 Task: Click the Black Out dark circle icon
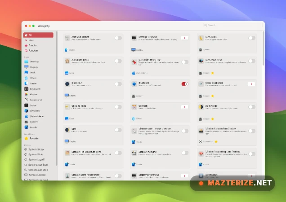point(67,84)
